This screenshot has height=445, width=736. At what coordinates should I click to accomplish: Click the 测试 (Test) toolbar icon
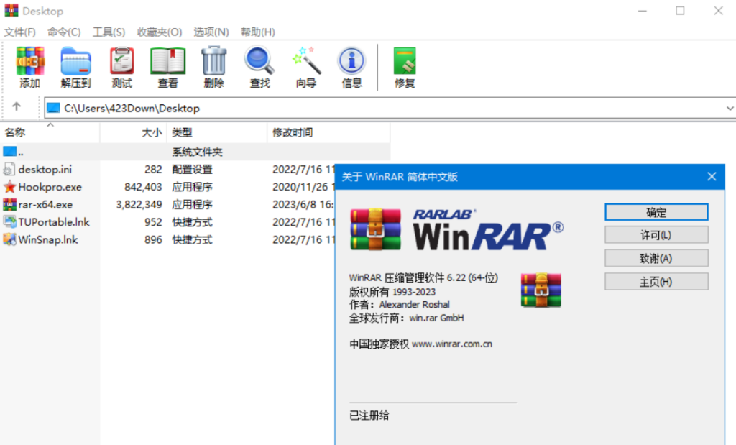click(121, 62)
